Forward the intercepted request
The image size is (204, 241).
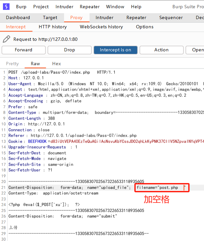click(24, 50)
